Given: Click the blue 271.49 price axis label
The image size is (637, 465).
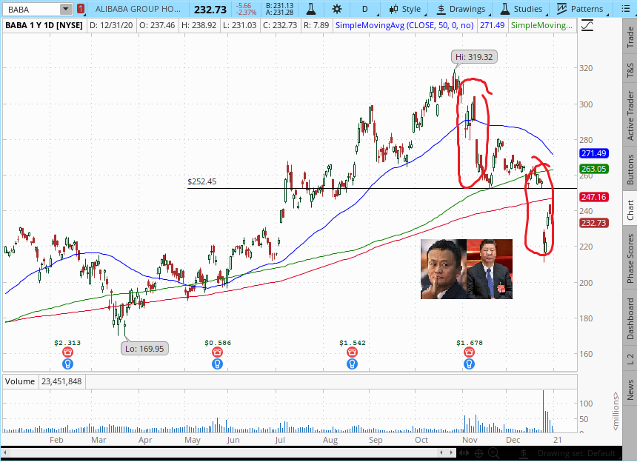Looking at the screenshot, I should click(x=593, y=153).
